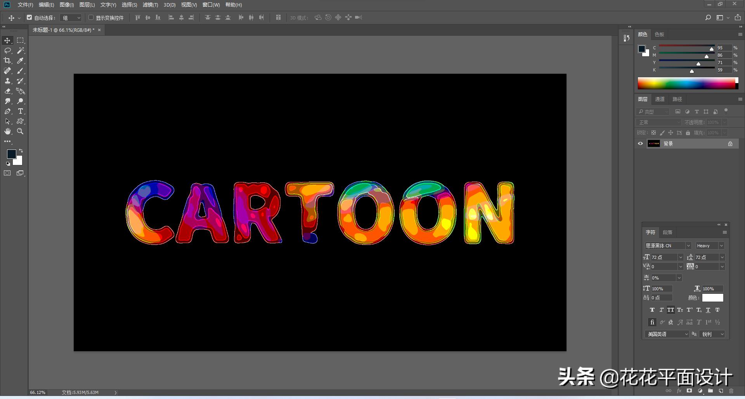
Task: Open the 滤镜(T) menu
Action: 150,5
